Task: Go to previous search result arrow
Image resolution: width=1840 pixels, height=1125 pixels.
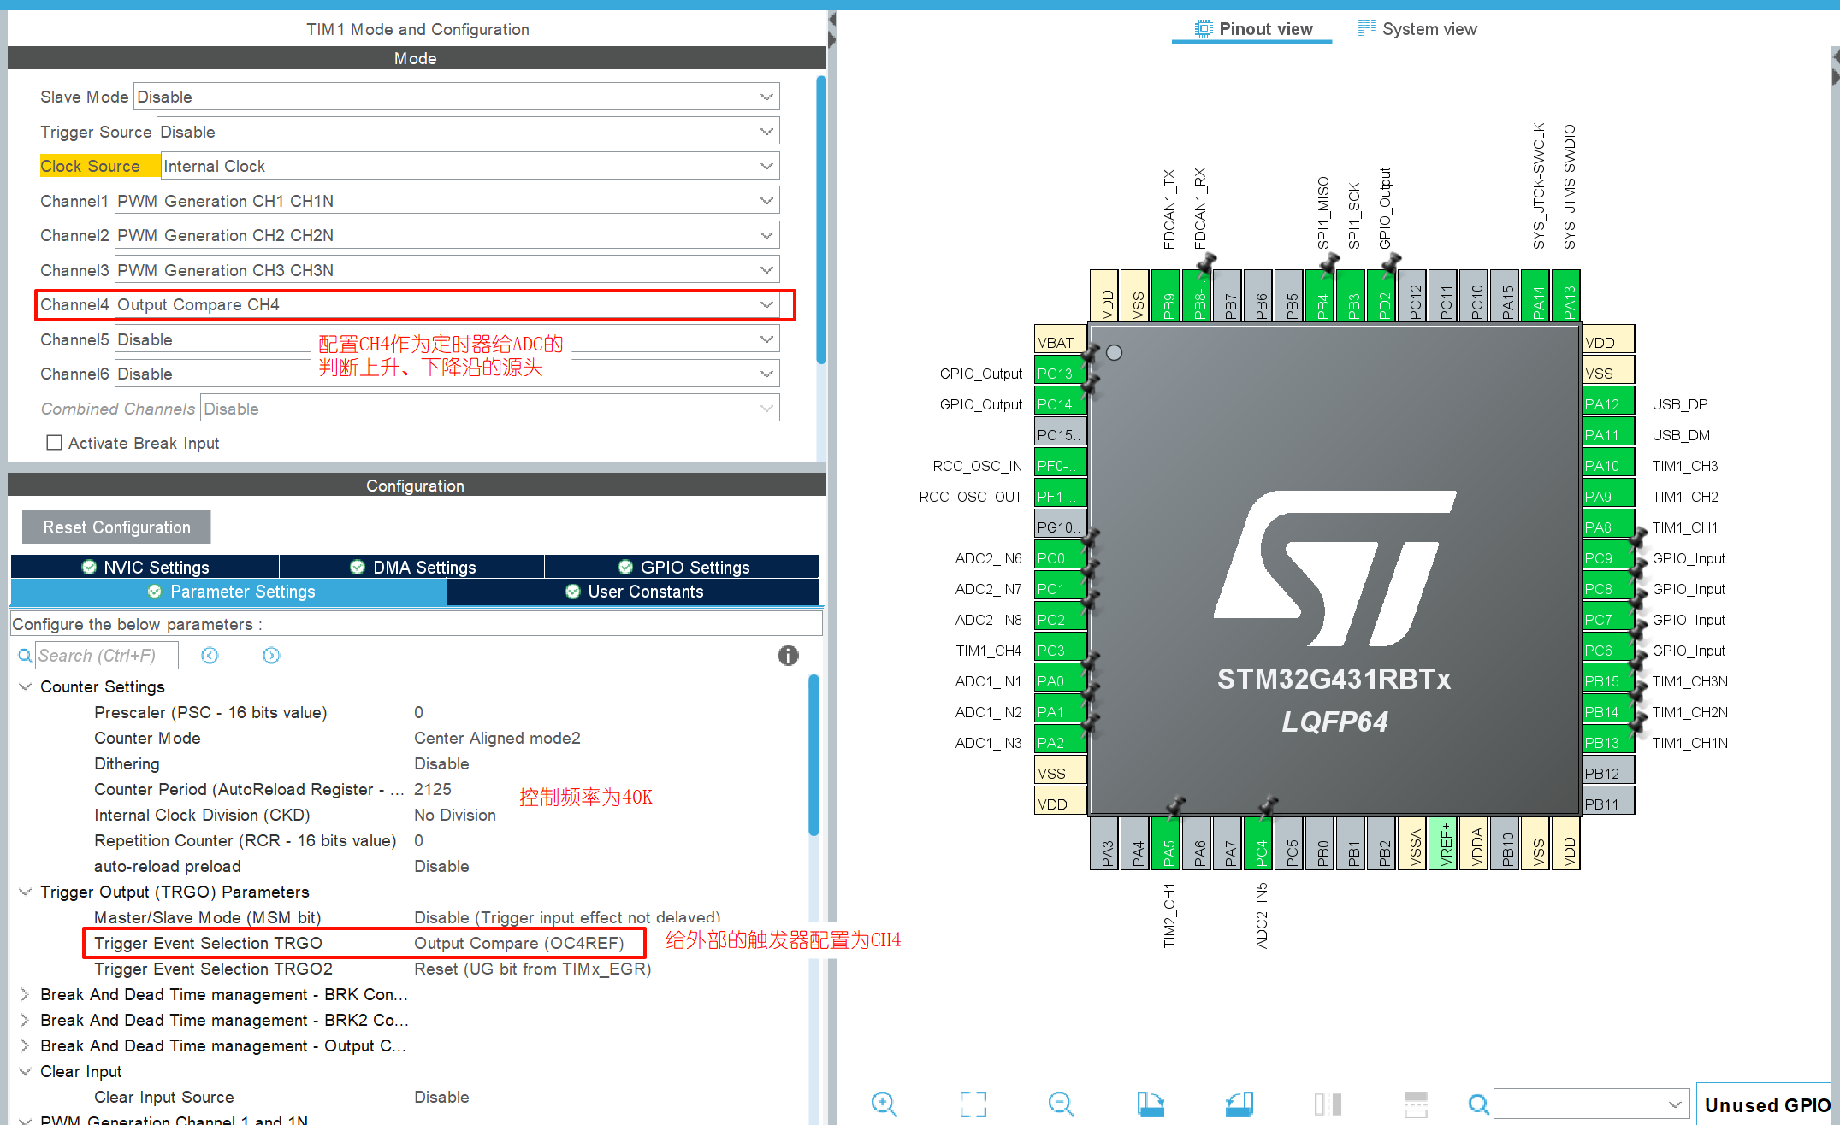Action: point(210,655)
